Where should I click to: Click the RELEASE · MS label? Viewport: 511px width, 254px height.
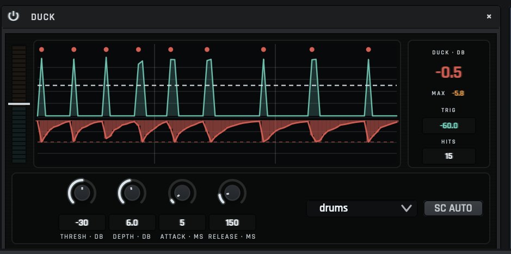[x=232, y=237]
